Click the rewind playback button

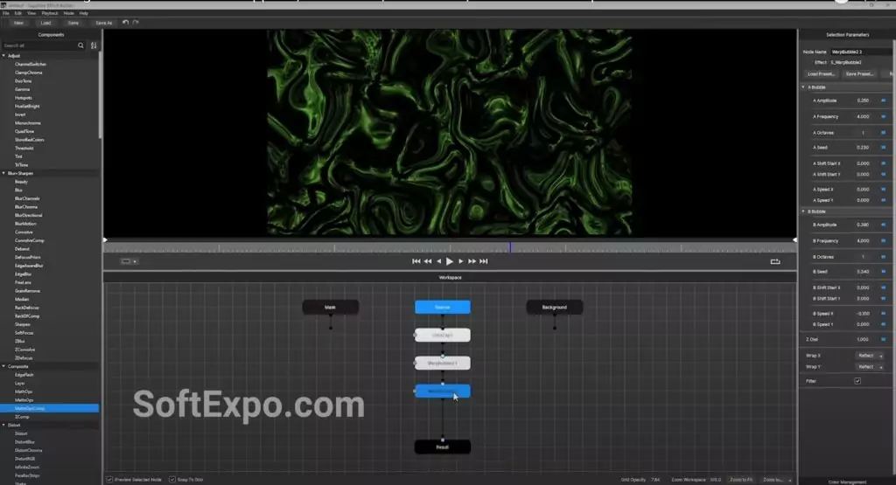(x=427, y=261)
